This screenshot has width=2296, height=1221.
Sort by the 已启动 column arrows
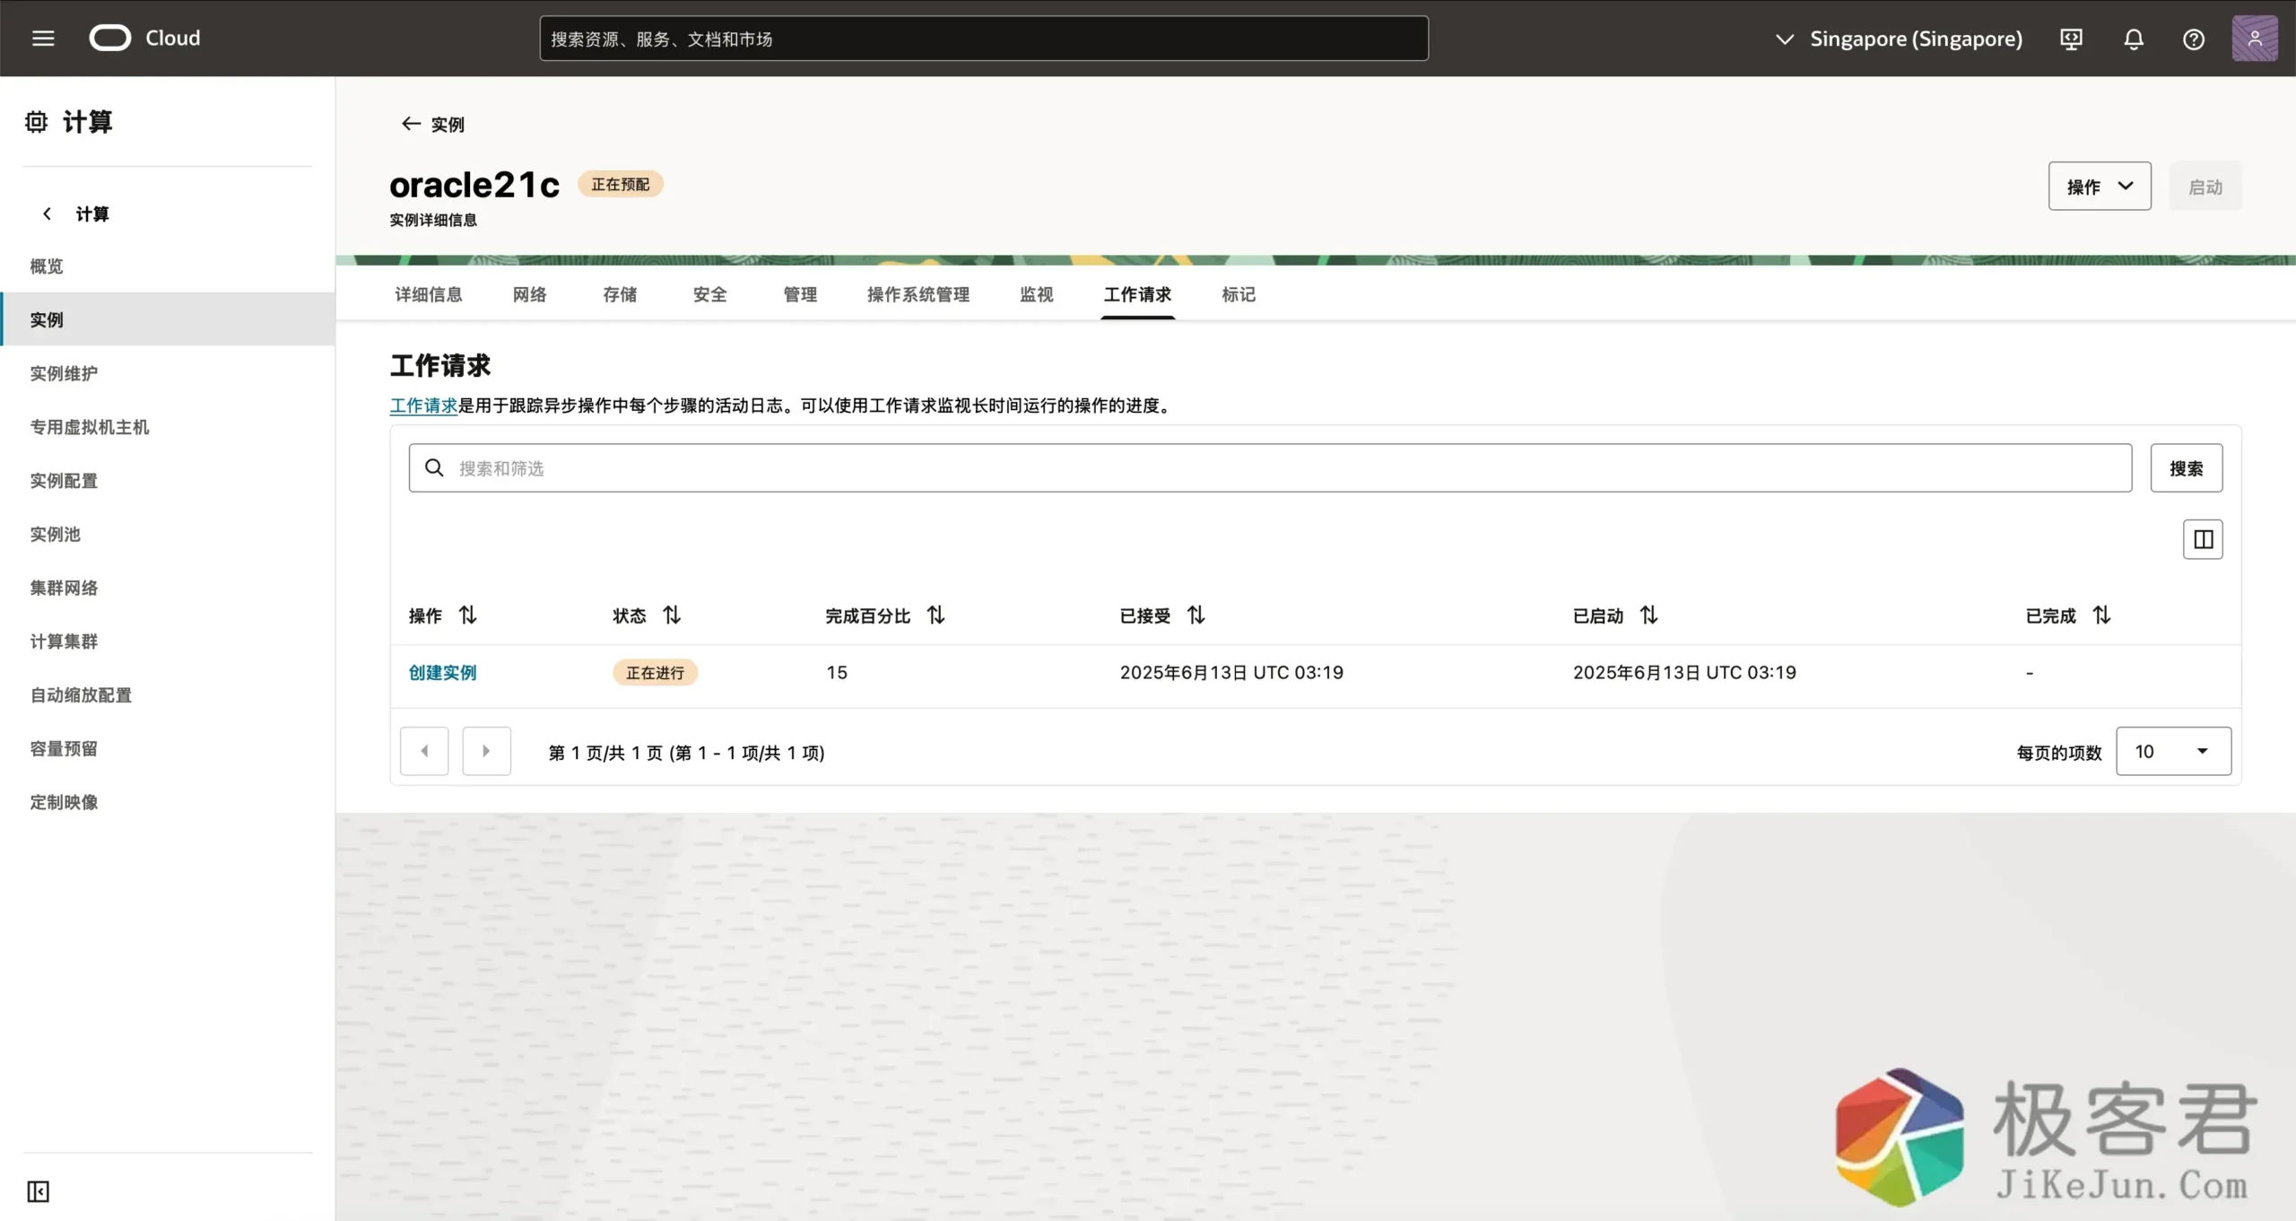coord(1649,615)
